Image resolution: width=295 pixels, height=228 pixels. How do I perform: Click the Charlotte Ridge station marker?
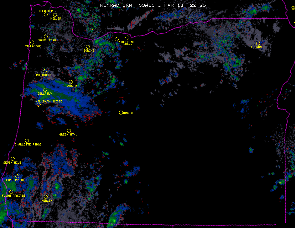[x=27, y=140]
